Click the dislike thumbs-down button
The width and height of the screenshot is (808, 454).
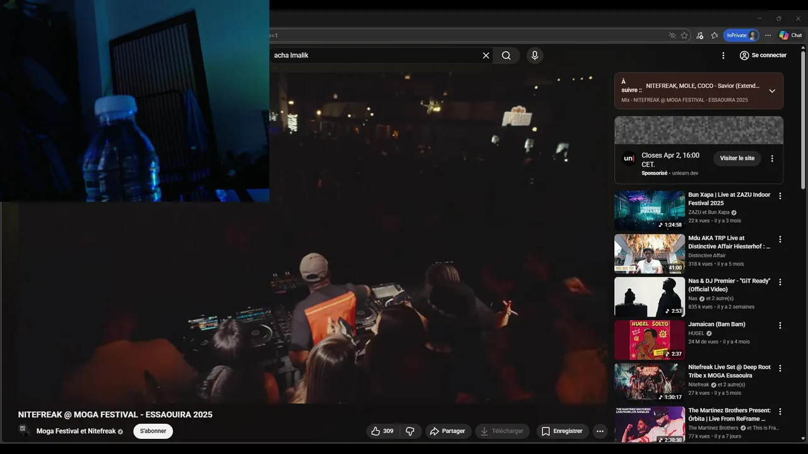(410, 431)
